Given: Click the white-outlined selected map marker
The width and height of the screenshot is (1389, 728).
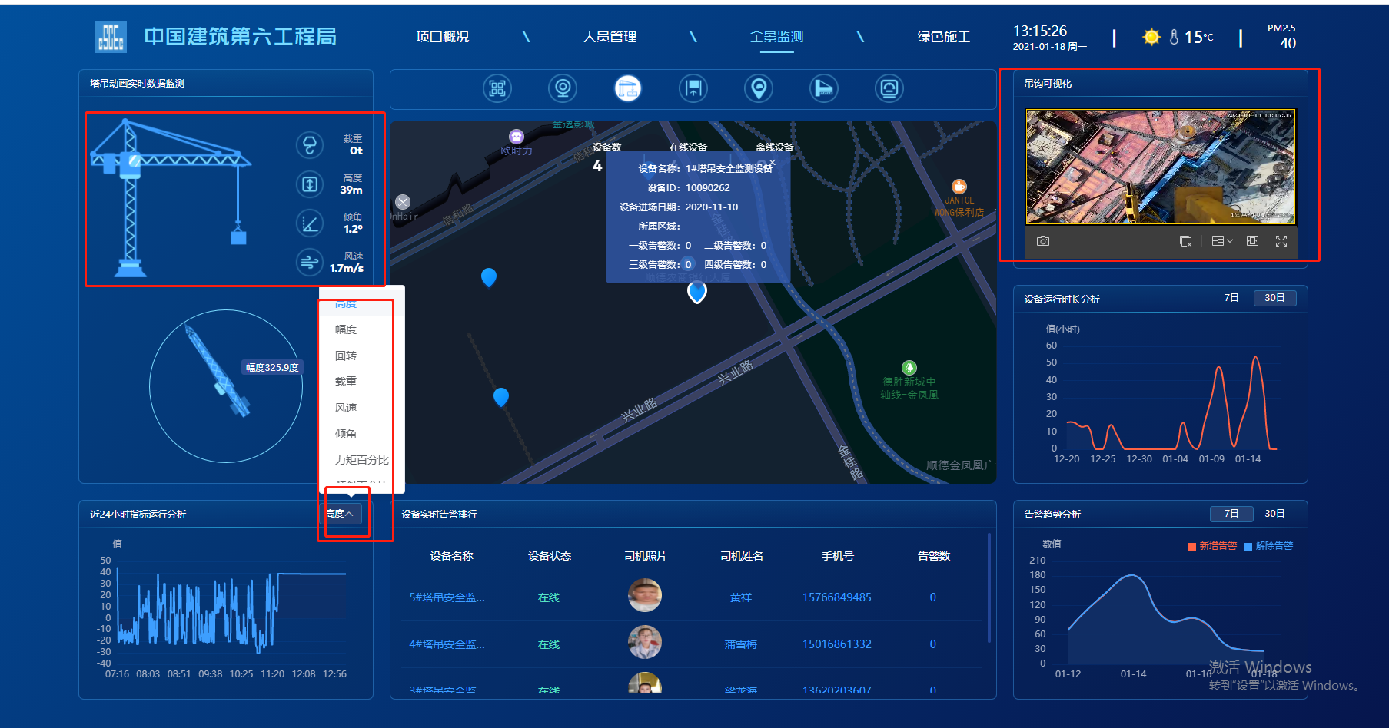Looking at the screenshot, I should tap(697, 292).
